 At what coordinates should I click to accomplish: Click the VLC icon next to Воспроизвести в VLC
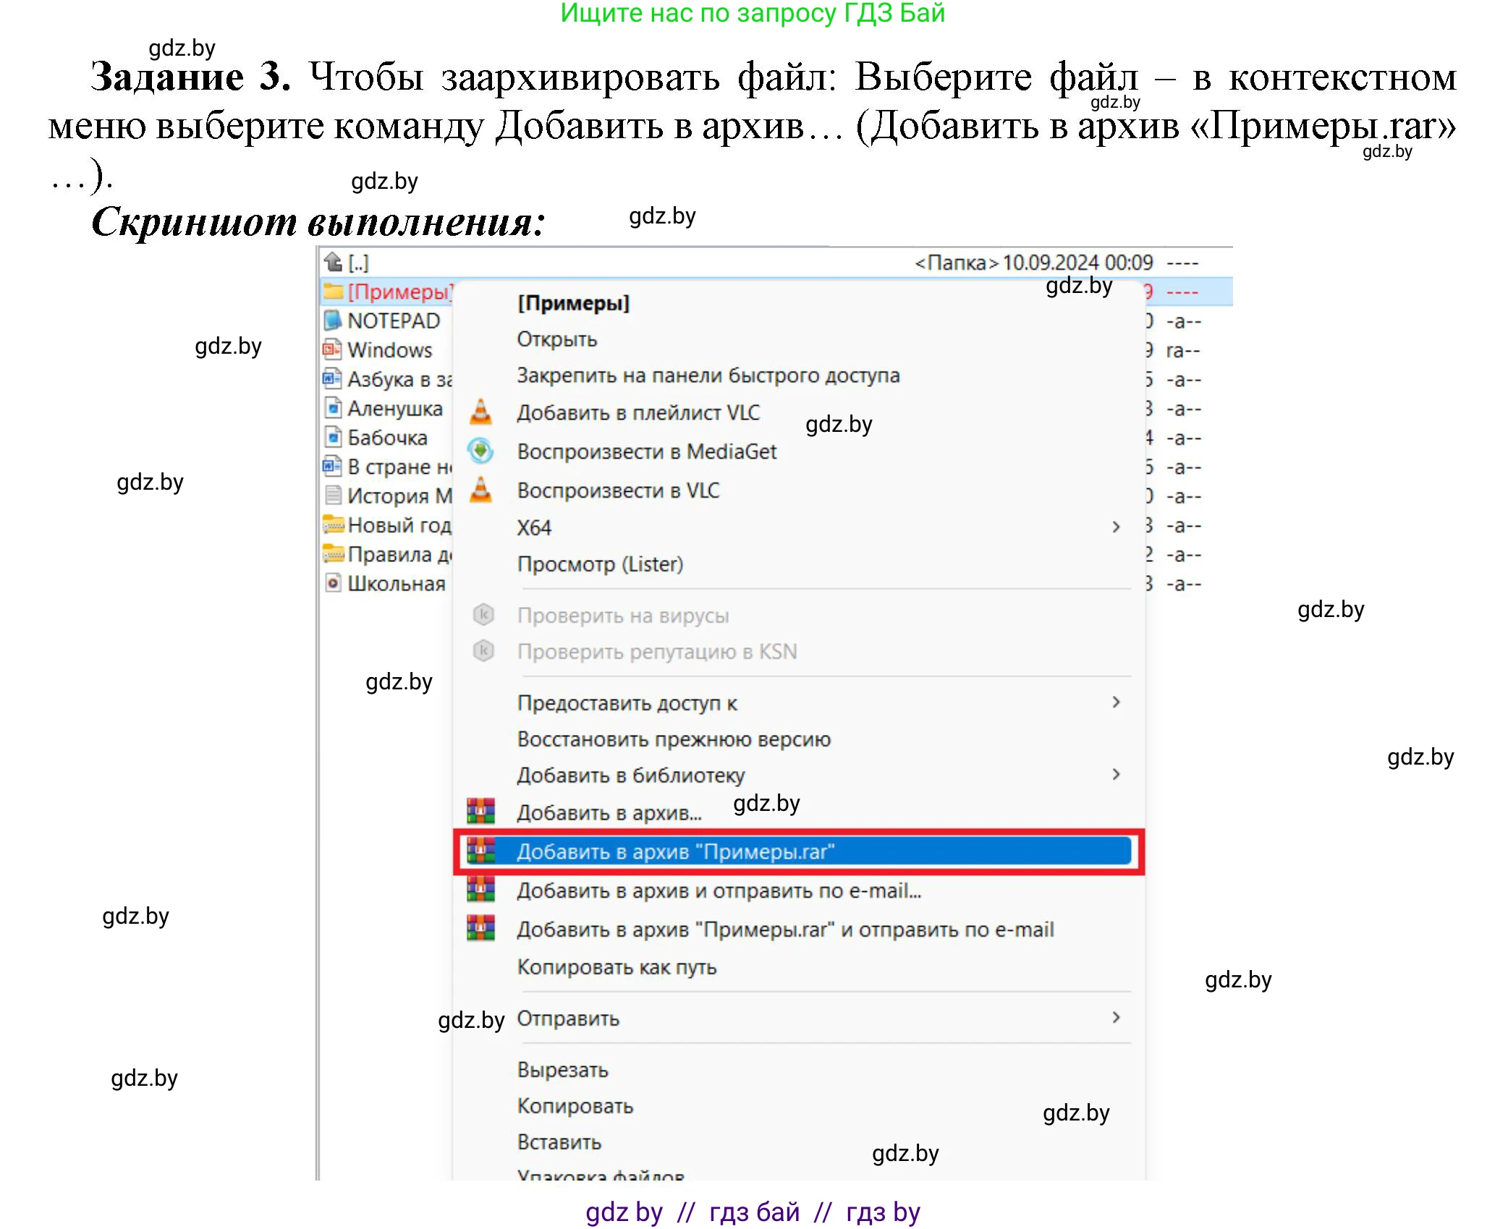481,490
